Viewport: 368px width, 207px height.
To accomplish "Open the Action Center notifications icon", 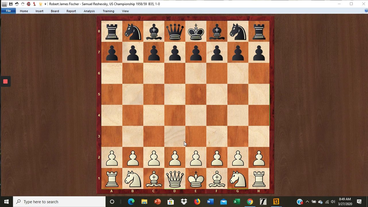I will 359,202.
